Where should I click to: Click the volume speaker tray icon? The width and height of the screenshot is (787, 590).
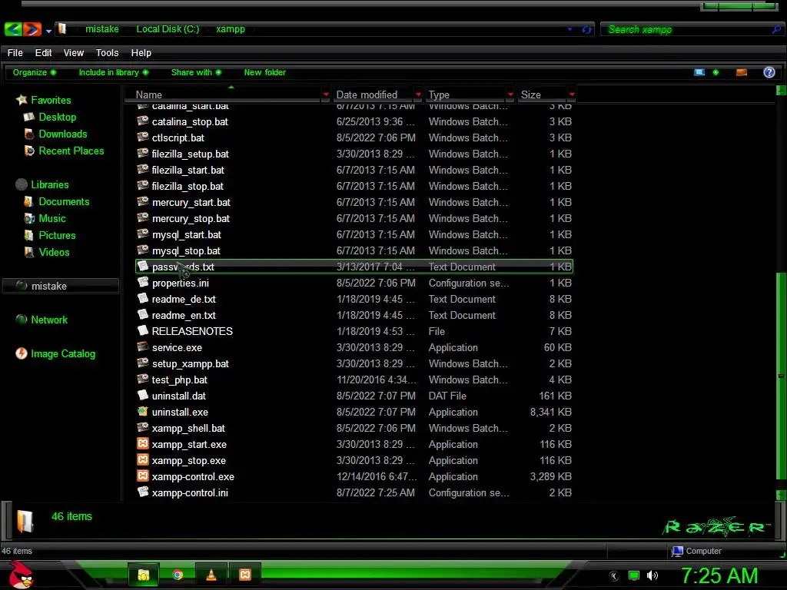point(652,575)
